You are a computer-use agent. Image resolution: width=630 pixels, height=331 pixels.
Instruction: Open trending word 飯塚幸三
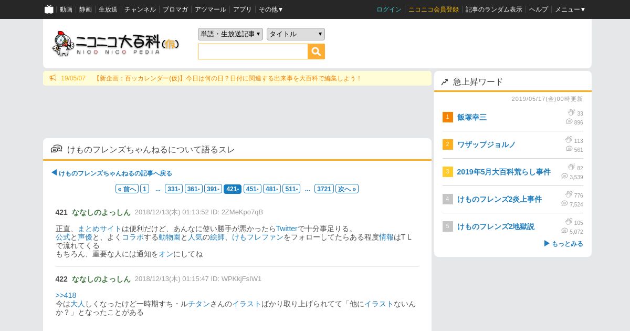[472, 117]
